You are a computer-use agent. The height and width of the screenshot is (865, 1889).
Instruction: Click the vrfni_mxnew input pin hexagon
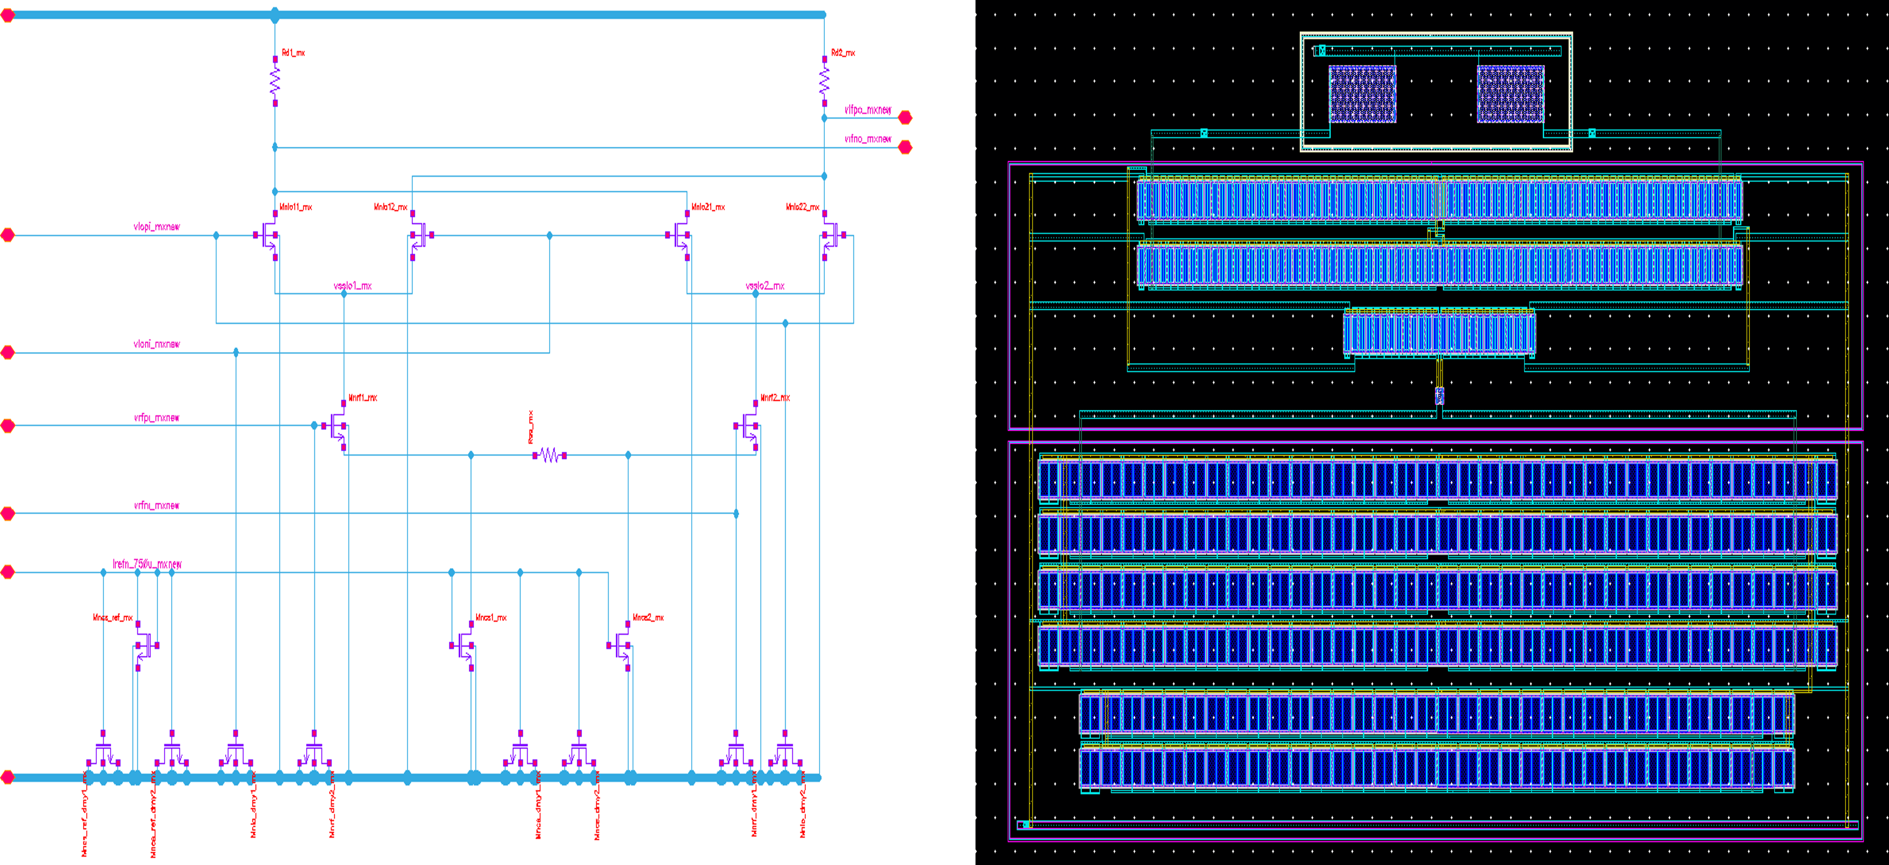click(7, 513)
